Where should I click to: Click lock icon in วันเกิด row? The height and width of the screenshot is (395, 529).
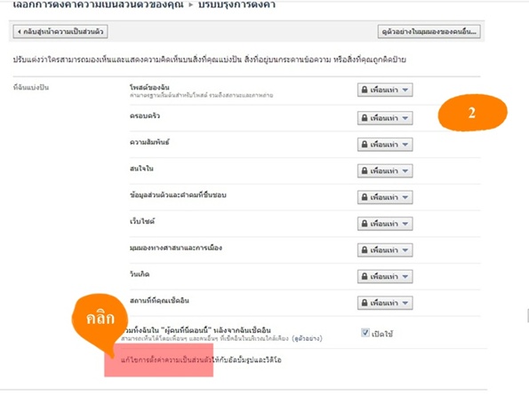click(365, 276)
